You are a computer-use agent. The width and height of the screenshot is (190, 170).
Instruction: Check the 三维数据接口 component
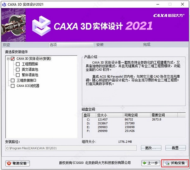(13, 80)
